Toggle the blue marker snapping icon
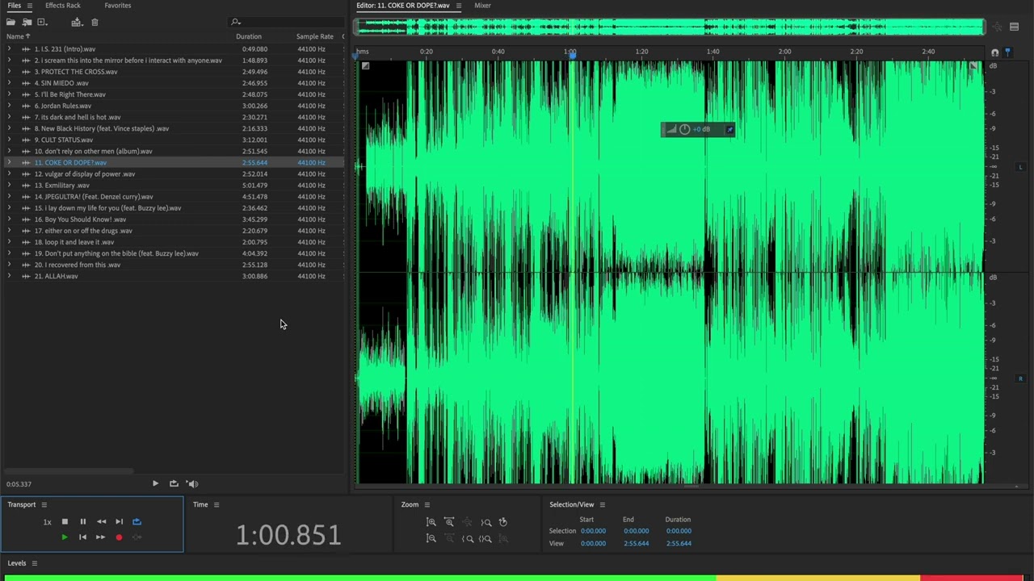 click(x=1007, y=52)
